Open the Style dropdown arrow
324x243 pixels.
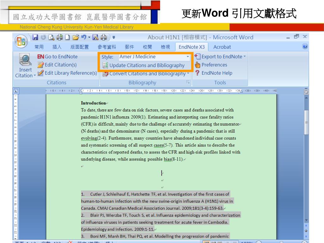pyautogui.click(x=188, y=57)
